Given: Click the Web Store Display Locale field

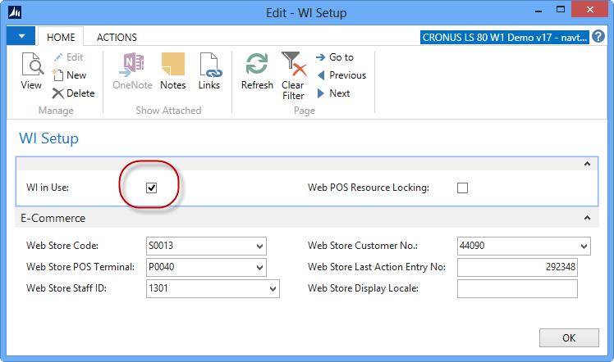Looking at the screenshot, I should 517,288.
